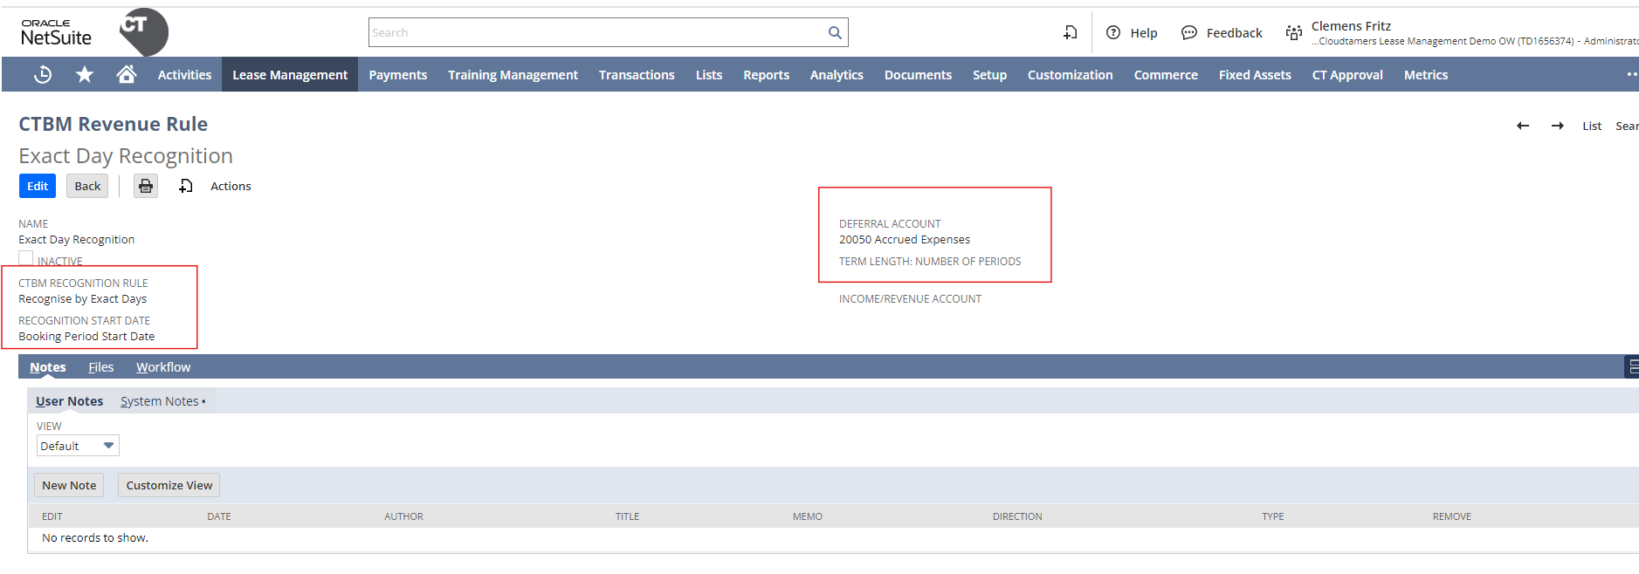Select the User Notes subtab

(x=70, y=401)
